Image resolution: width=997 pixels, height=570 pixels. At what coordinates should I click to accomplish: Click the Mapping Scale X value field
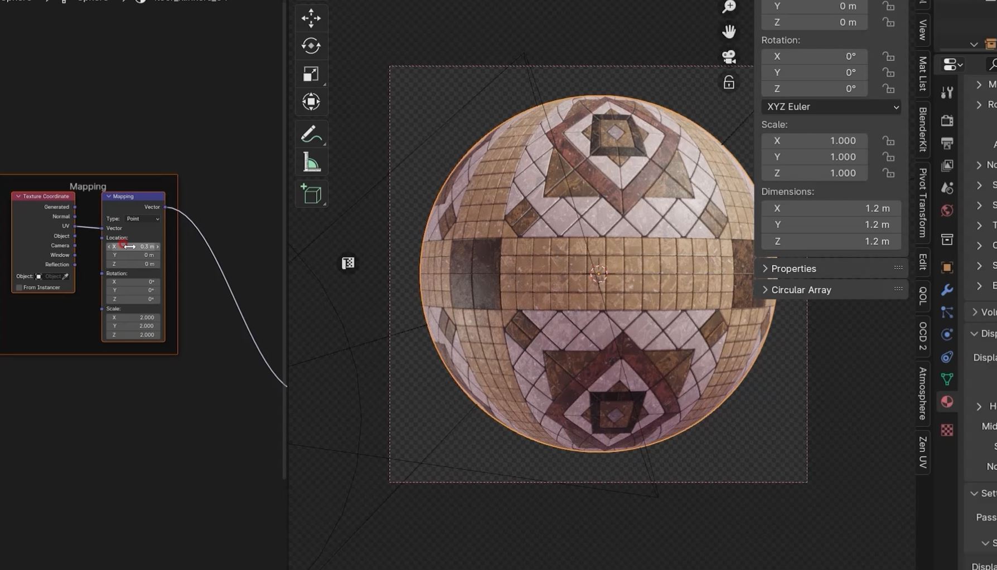133,318
